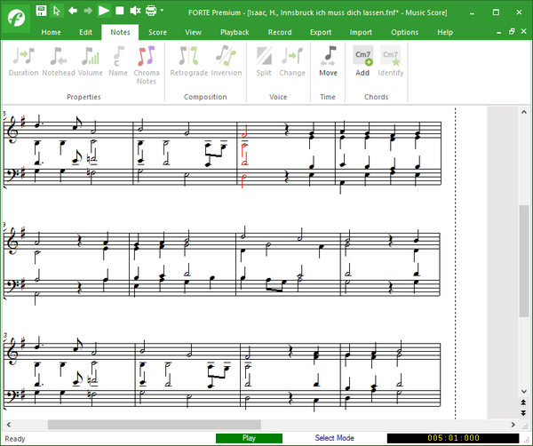Click the Move notes time icon
Image resolution: width=533 pixels, height=446 pixels.
328,60
